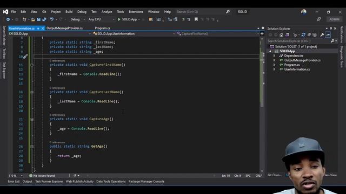
Task: Click the Comment out selected lines icon
Action: [x=183, y=19]
